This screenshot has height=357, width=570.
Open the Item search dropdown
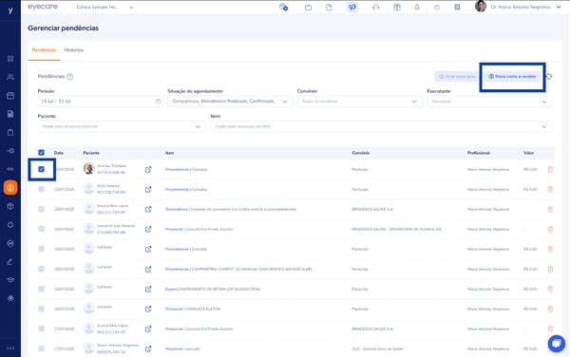point(381,126)
